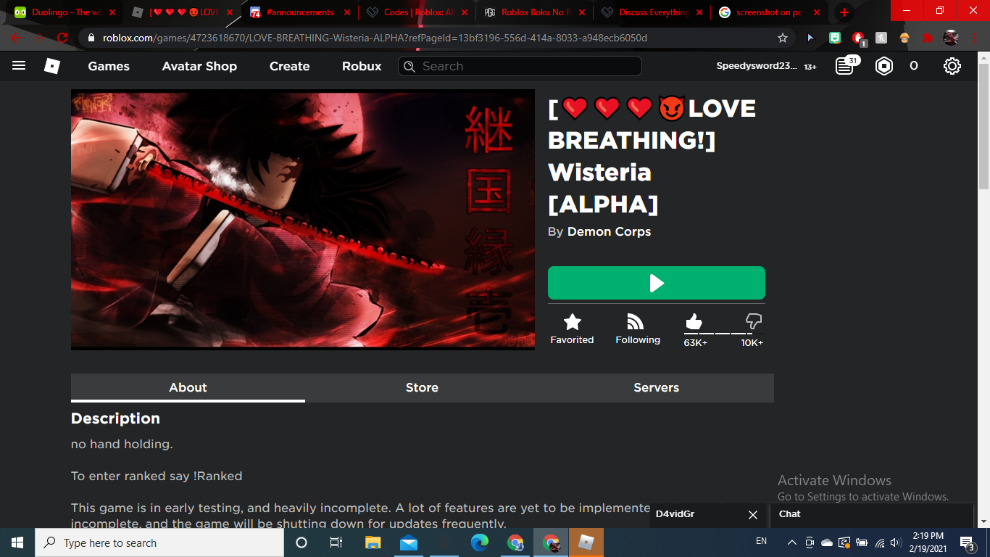Open File Explorer from the taskbar
Viewport: 990px width, 557px height.
point(373,542)
